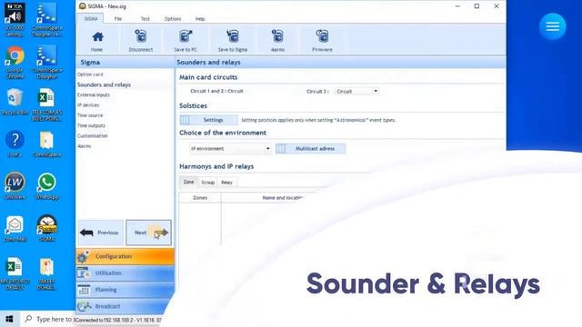Open the Planning section
Screen dimensions: 582x327
click(125, 290)
